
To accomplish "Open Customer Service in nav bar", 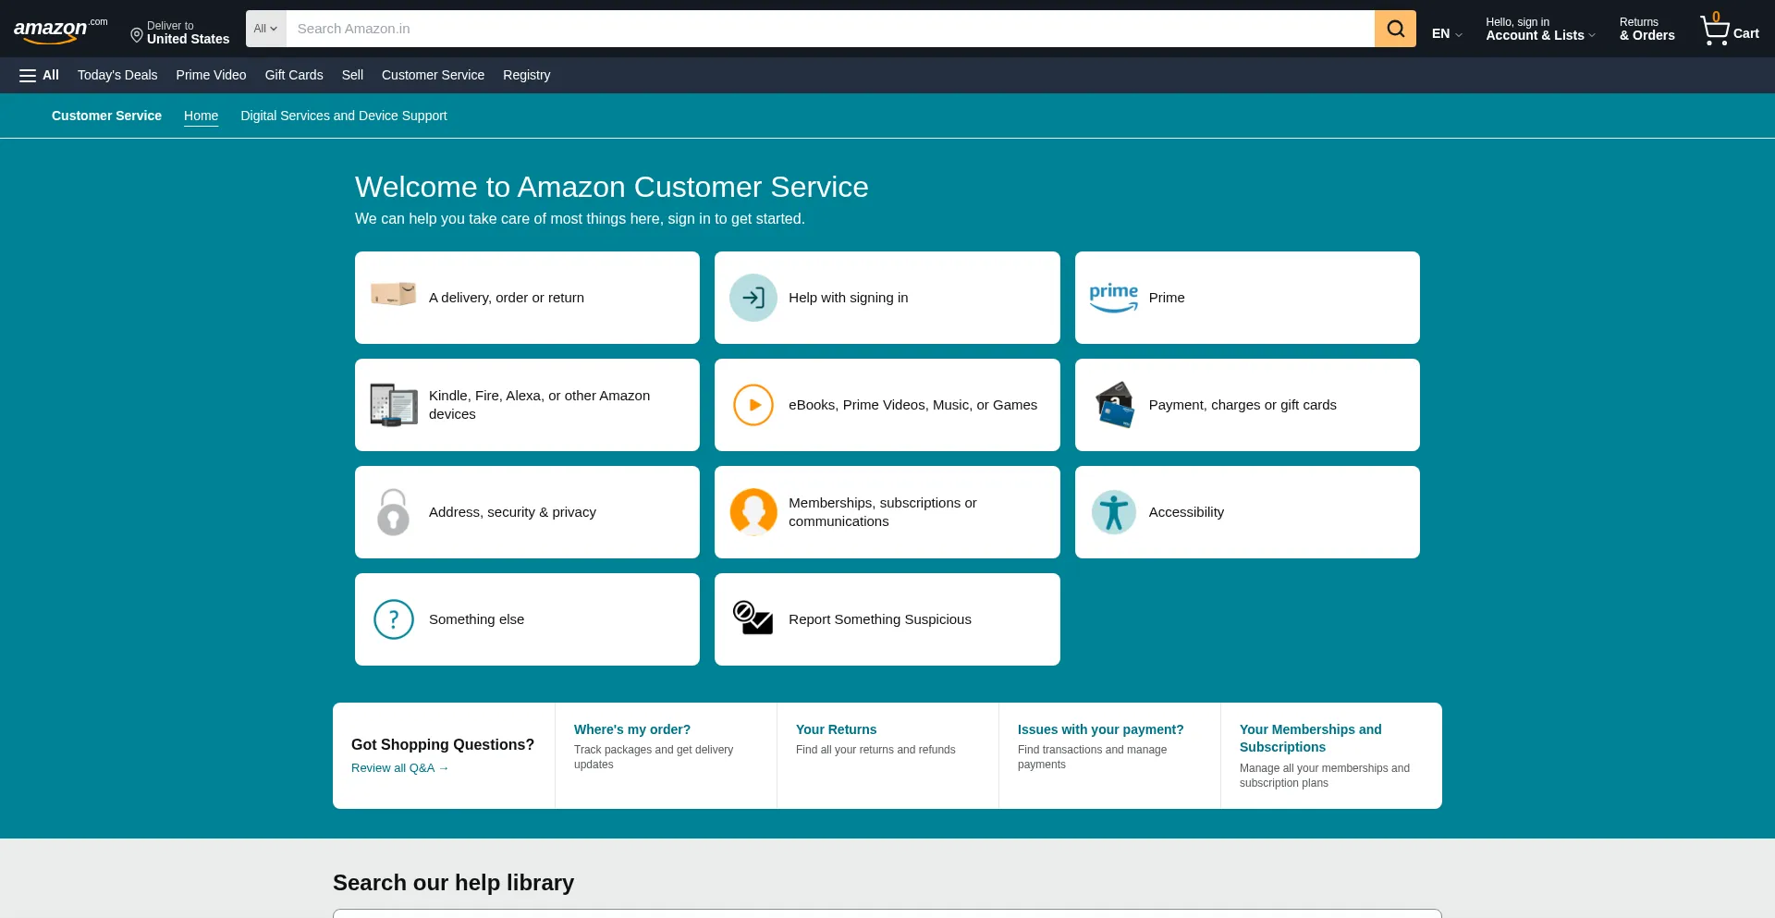I will click(x=433, y=75).
